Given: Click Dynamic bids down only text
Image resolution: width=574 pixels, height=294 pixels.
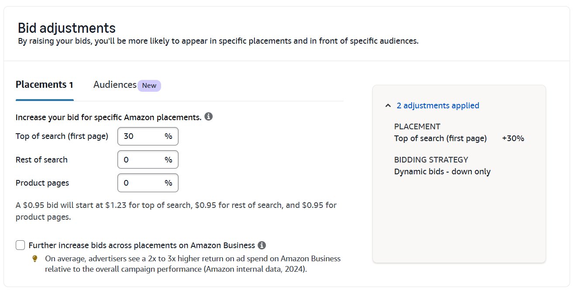Looking at the screenshot, I should click(443, 171).
